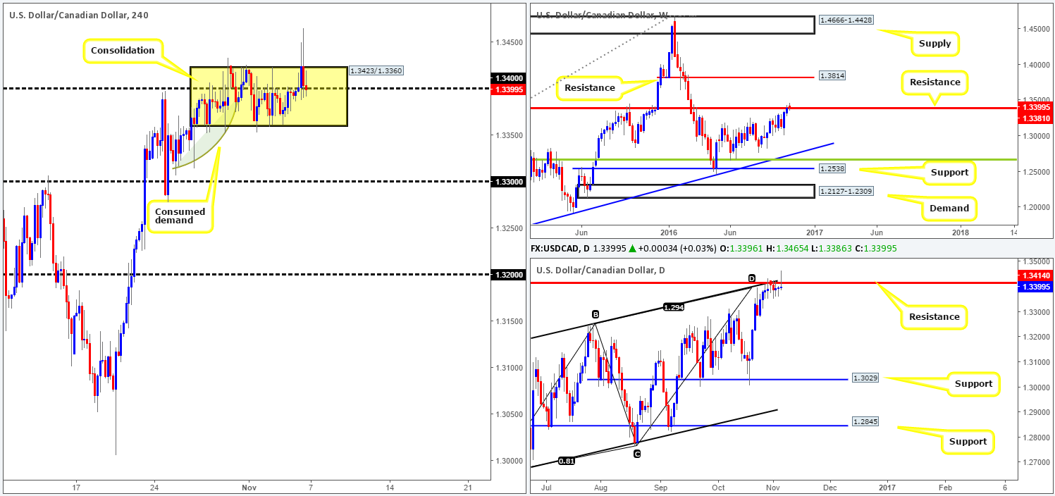Select the black 1.34000 price line label
Viewport: 1055px width, 496px height.
pyautogui.click(x=509, y=78)
